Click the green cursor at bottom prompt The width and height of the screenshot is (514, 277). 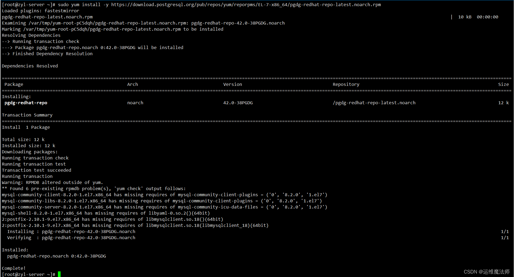tap(59, 274)
